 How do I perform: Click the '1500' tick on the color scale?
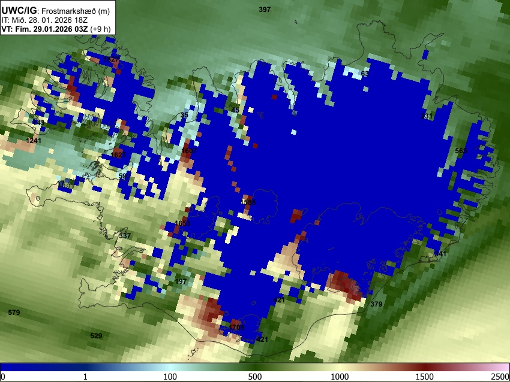[x=425, y=377]
